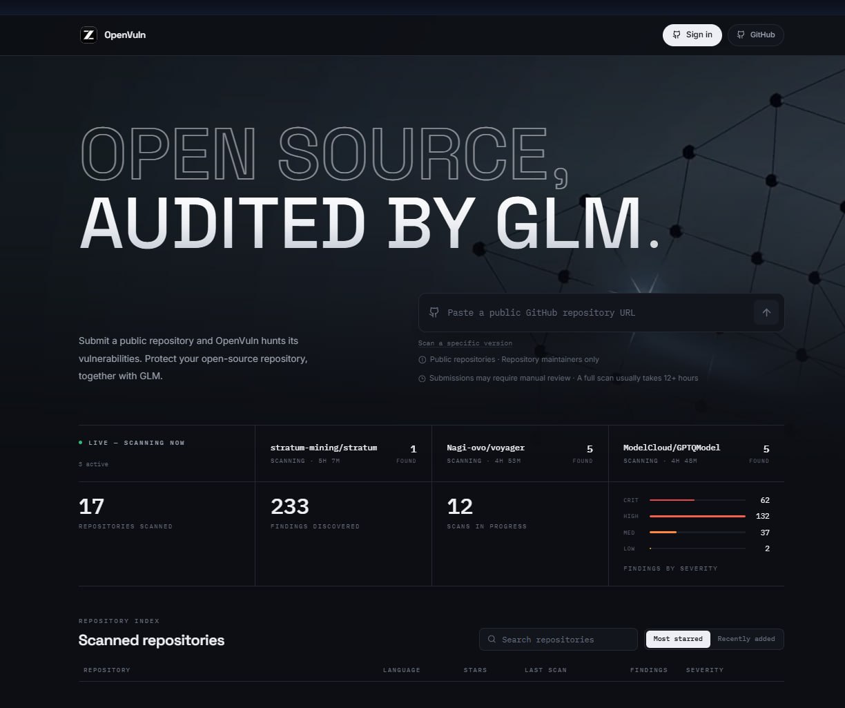The image size is (845, 708).
Task: Click the GitHub icon inside URL field
Action: [x=434, y=312]
